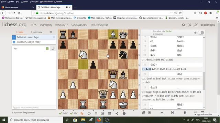Open the challenges crossed swords icon
Viewport: 220px width, 123px height.
[x=190, y=25]
